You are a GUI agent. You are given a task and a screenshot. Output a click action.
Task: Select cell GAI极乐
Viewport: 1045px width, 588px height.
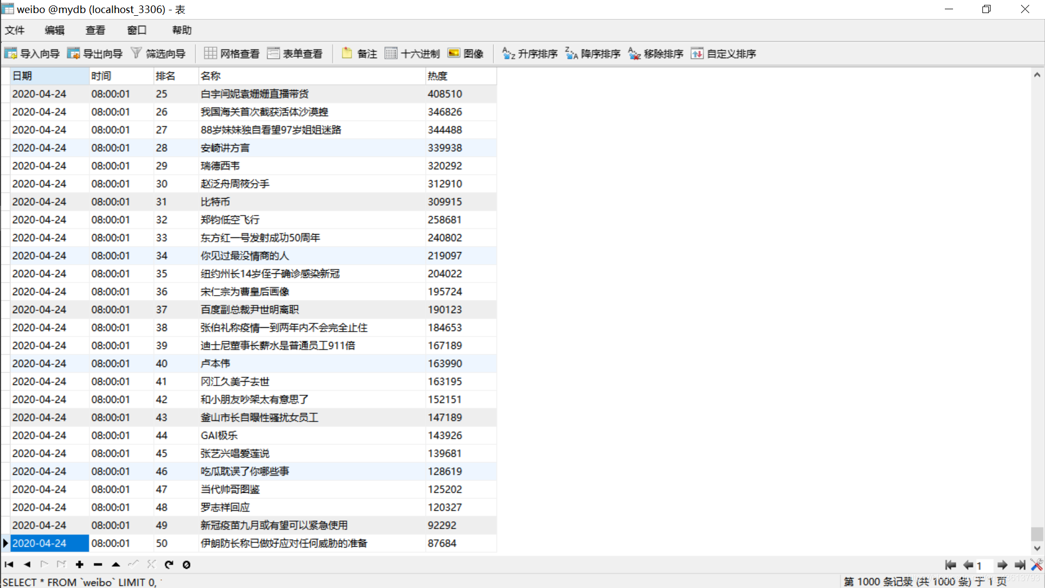coord(312,435)
